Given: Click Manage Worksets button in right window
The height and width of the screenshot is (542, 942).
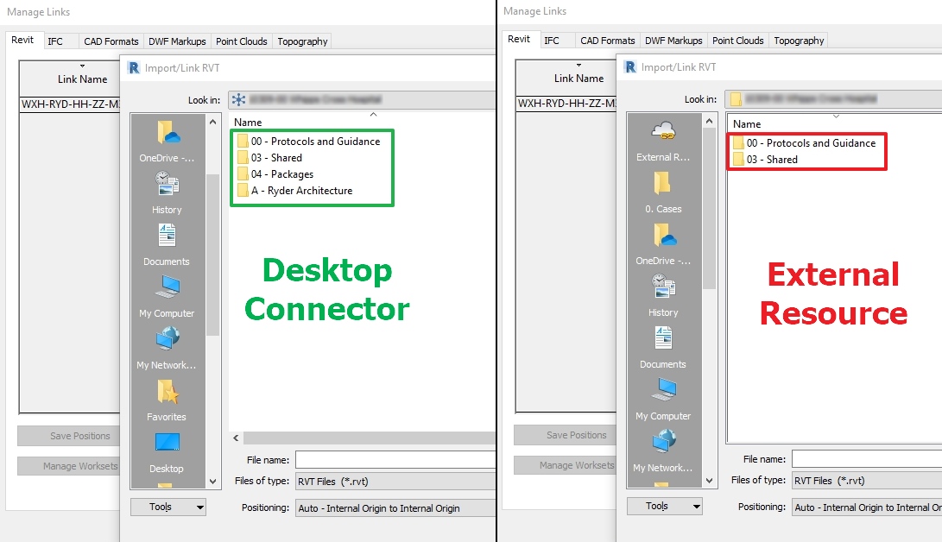Looking at the screenshot, I should (565, 464).
